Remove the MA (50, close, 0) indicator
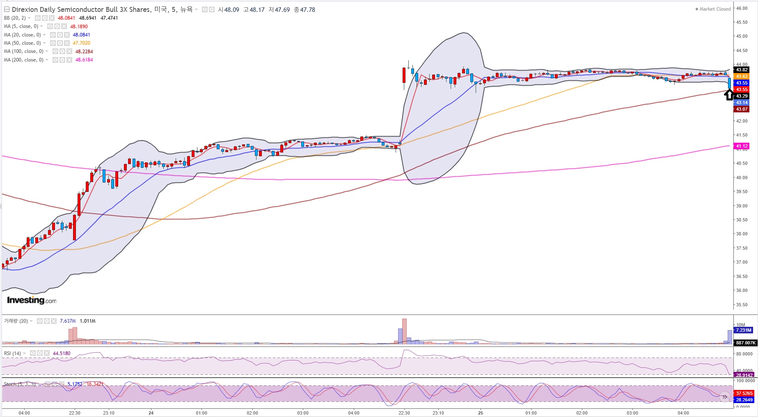This screenshot has height=417, width=758. 67,43
